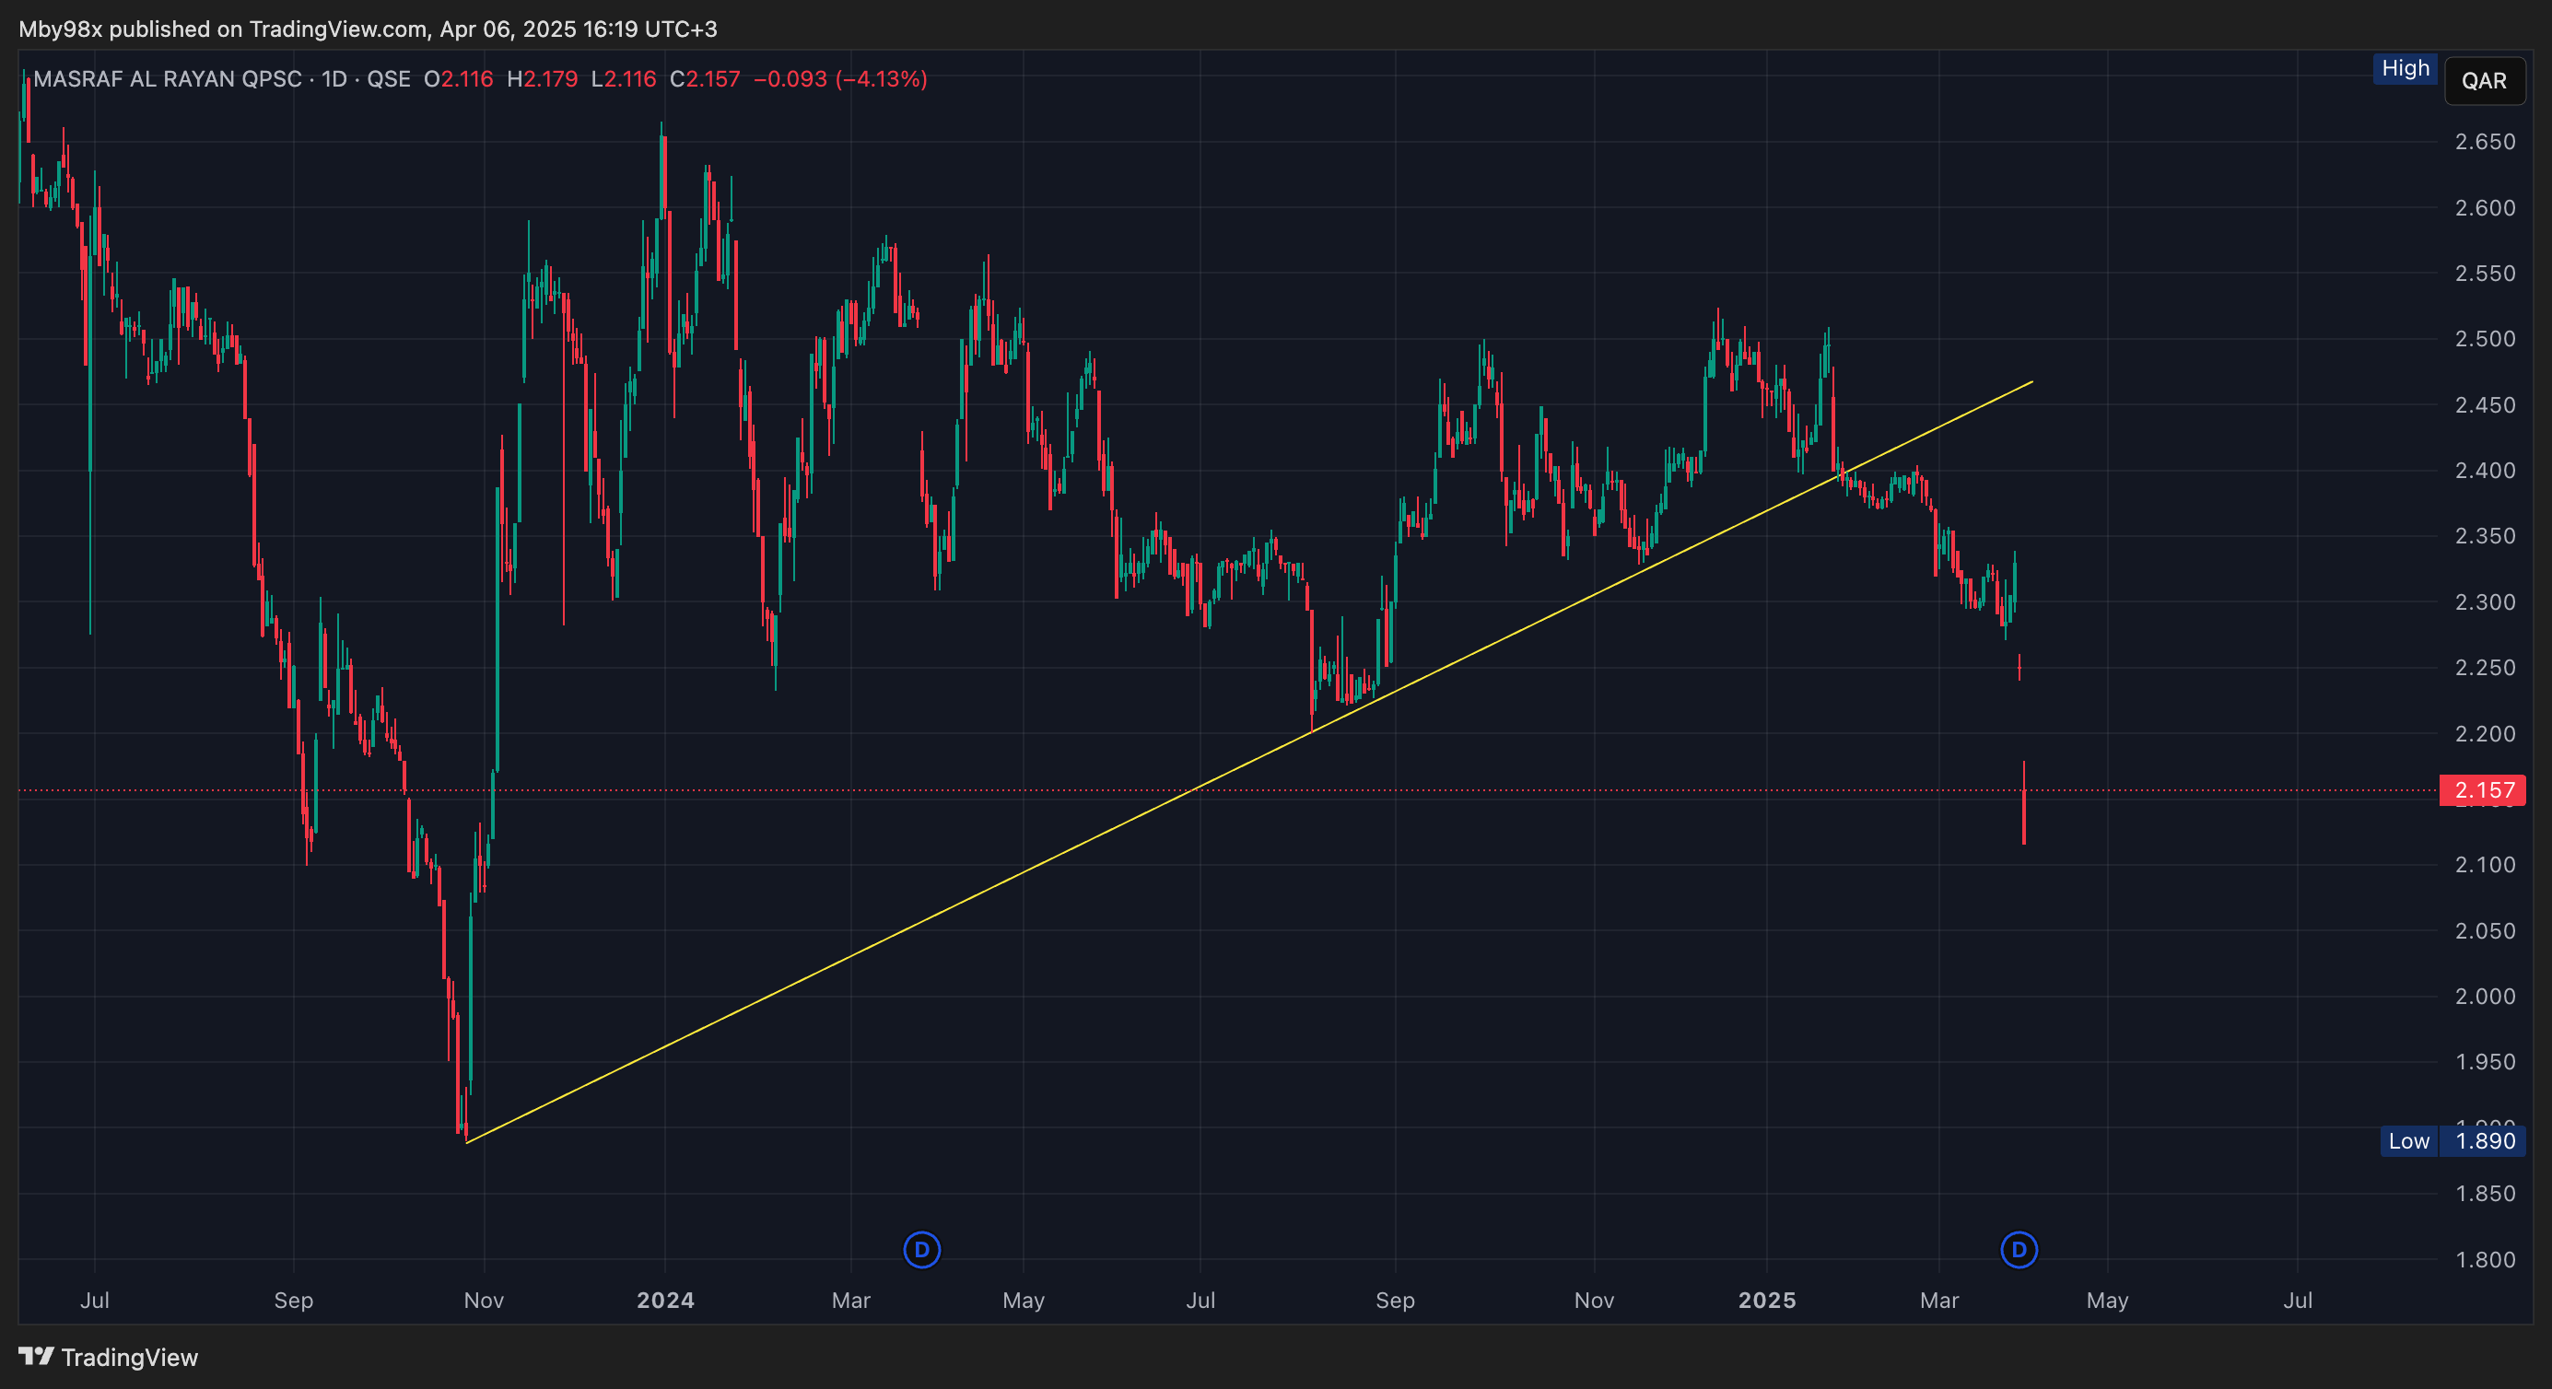Click the Low 1.890 price label
The width and height of the screenshot is (2552, 1389).
pyautogui.click(x=2452, y=1140)
